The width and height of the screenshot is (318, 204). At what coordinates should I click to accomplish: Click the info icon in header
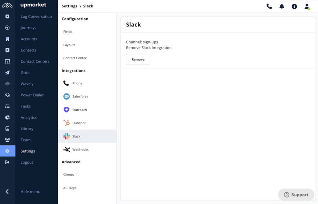point(294,7)
